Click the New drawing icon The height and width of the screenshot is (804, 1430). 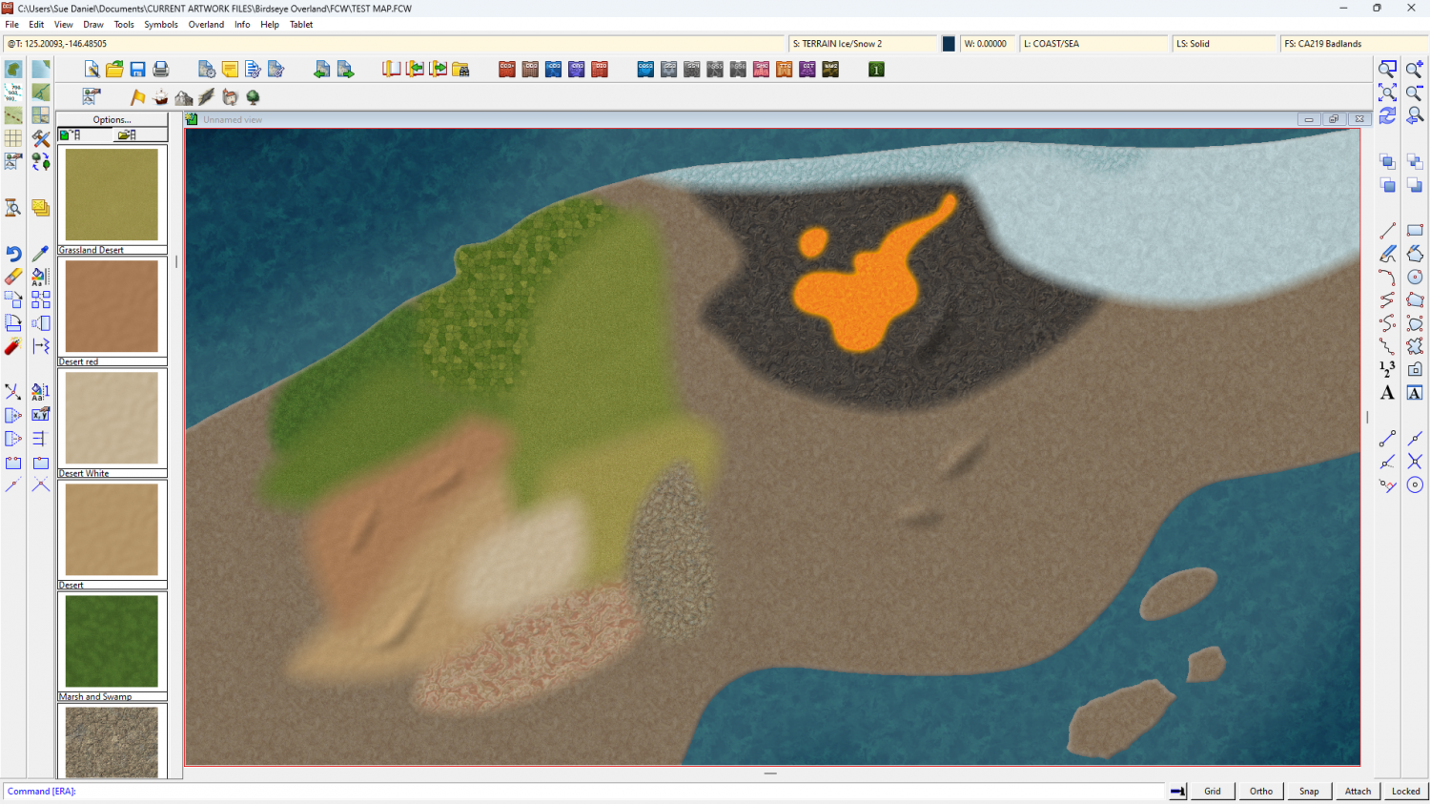click(x=92, y=70)
